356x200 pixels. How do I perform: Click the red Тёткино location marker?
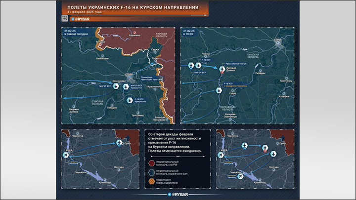tap(100, 44)
